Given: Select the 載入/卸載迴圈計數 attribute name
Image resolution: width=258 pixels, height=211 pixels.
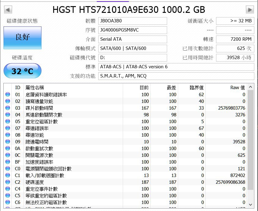Looking at the screenshot, I should (x=45, y=175).
